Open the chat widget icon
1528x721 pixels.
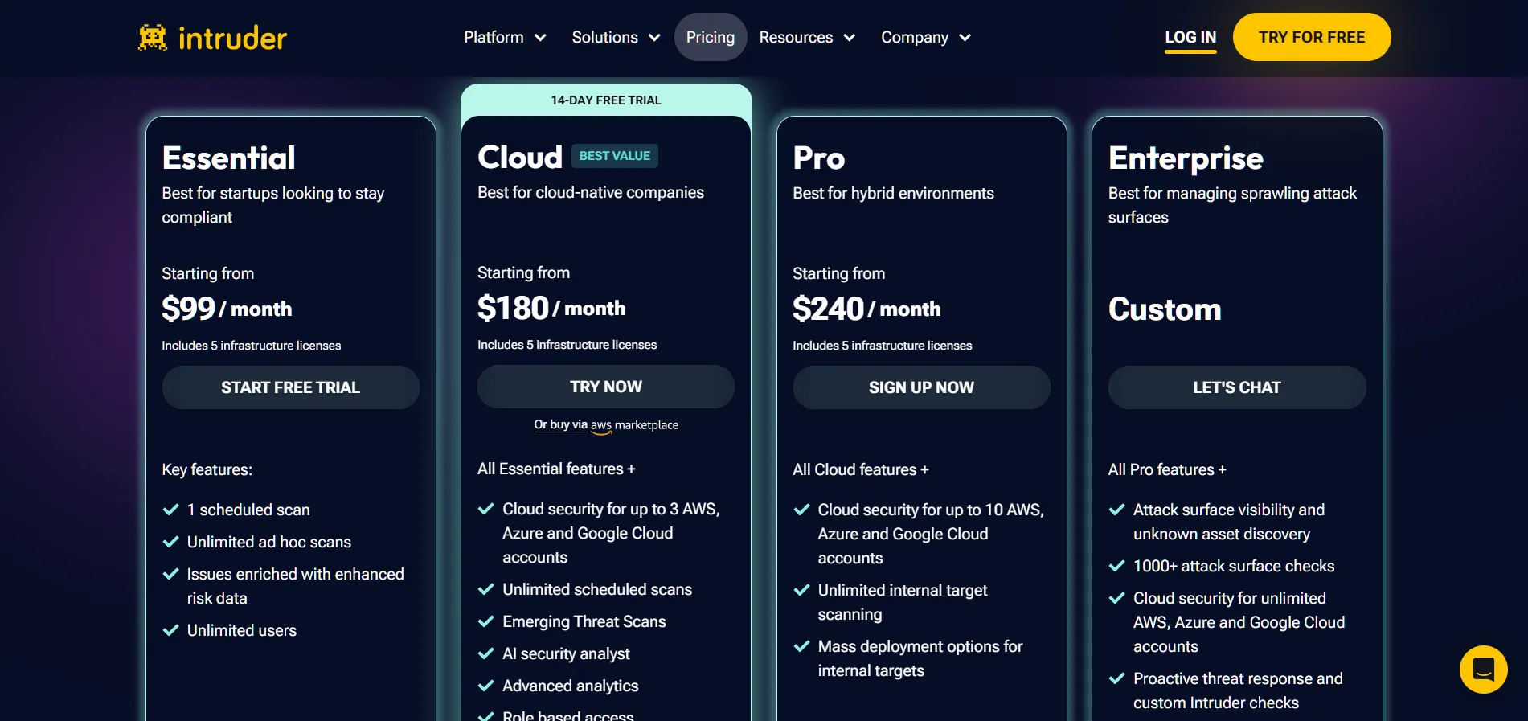pos(1483,669)
